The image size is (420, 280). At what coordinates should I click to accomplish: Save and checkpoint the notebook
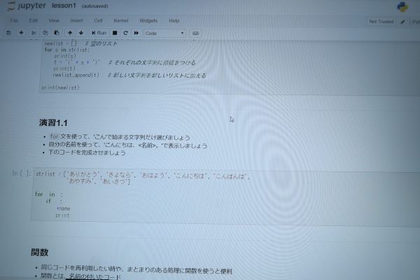[x=8, y=33]
